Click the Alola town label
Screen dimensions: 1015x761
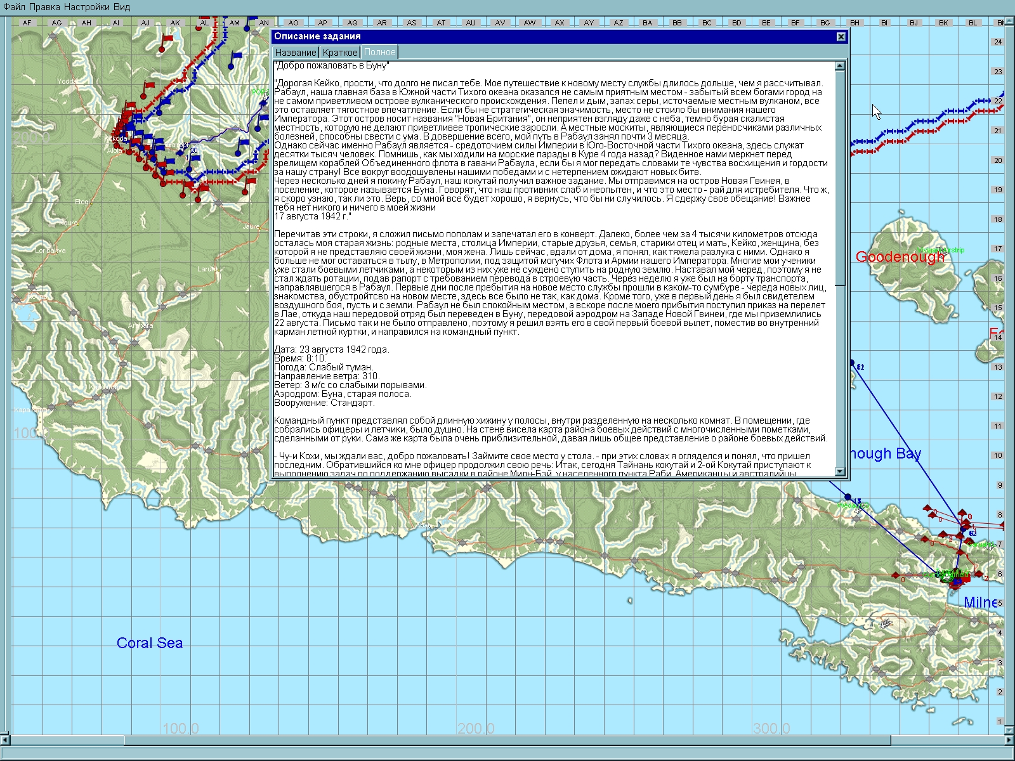[115, 151]
